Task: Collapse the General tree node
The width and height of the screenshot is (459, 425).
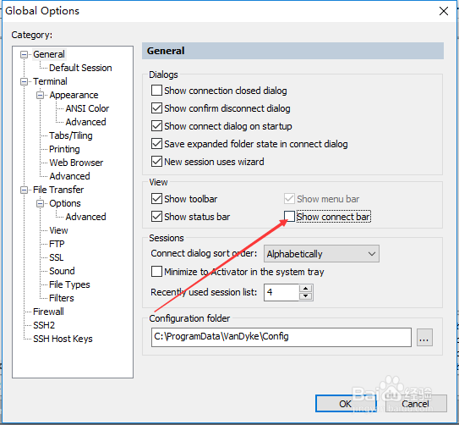Action: (x=24, y=54)
